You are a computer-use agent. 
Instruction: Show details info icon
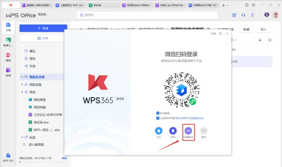pos(270,40)
